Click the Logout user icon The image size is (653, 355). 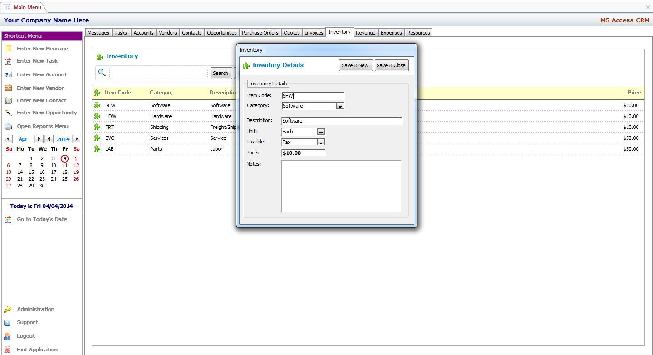tap(8, 336)
